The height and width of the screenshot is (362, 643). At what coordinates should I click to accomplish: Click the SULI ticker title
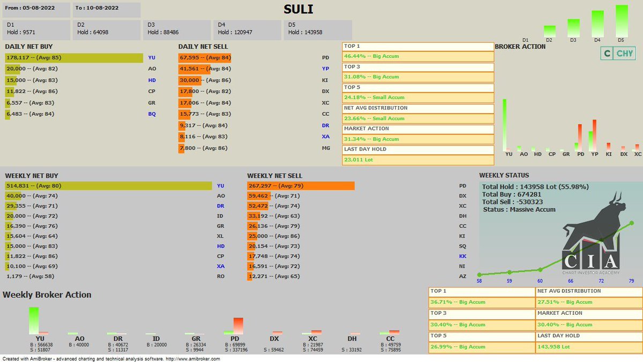298,9
